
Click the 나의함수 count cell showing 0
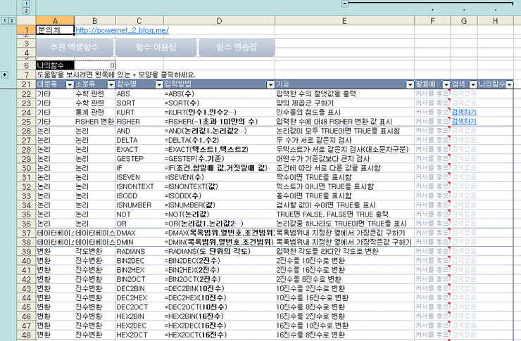coord(95,65)
